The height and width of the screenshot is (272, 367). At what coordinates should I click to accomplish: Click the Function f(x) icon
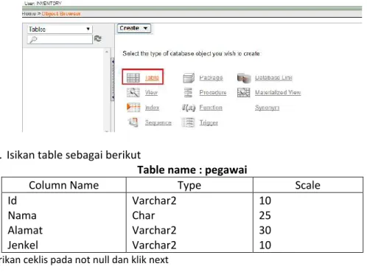(189, 108)
